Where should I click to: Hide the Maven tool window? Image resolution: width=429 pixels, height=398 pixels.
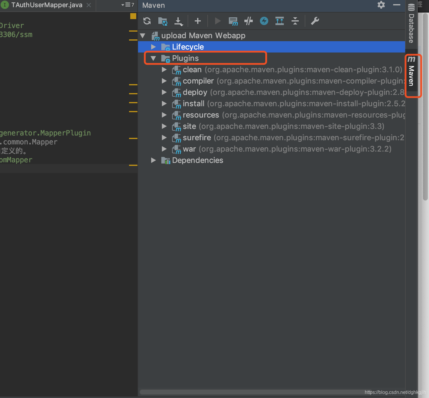(397, 5)
